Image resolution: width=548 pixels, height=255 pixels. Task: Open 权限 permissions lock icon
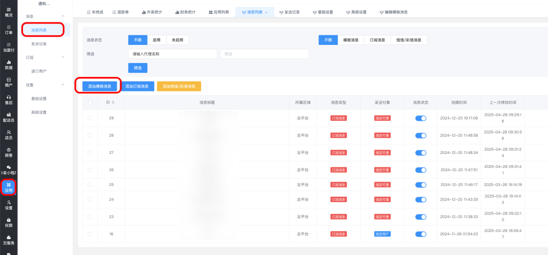pos(9,222)
